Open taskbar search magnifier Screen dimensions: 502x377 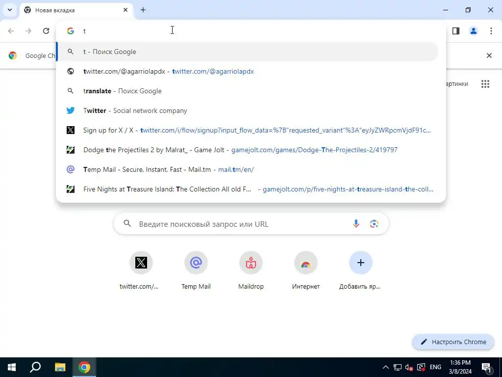coord(35,367)
